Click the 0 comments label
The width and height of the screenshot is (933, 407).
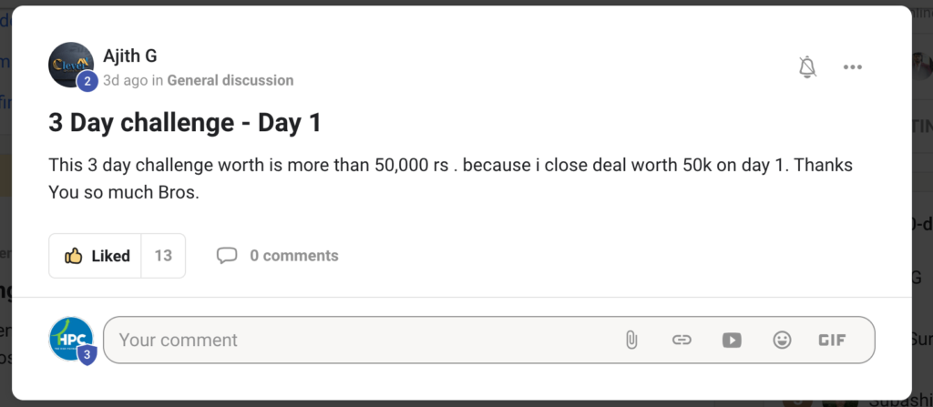(x=293, y=256)
